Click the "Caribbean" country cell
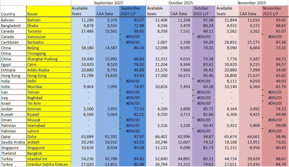This screenshot has width=289, height=167. point(13,42)
